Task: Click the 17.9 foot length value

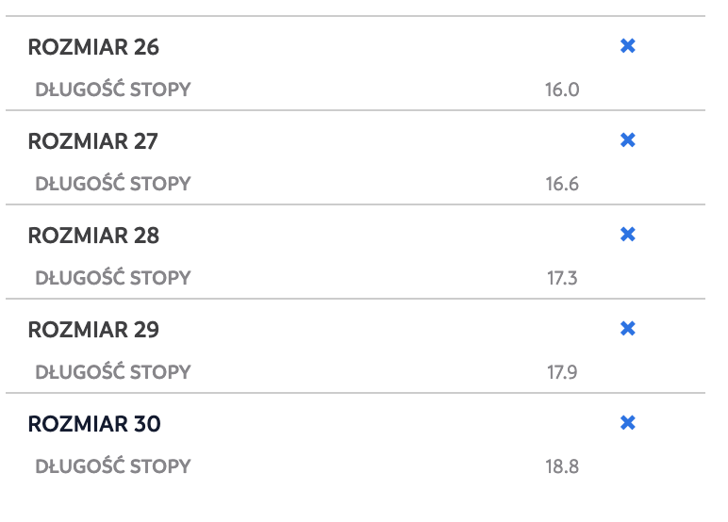Action: click(562, 372)
